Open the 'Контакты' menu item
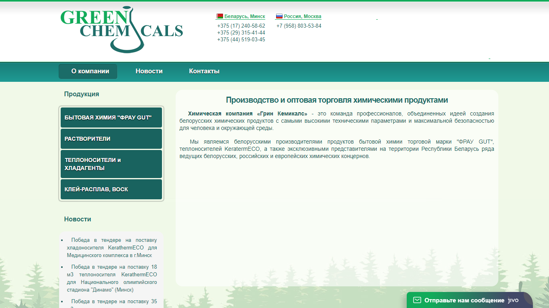 (x=204, y=71)
